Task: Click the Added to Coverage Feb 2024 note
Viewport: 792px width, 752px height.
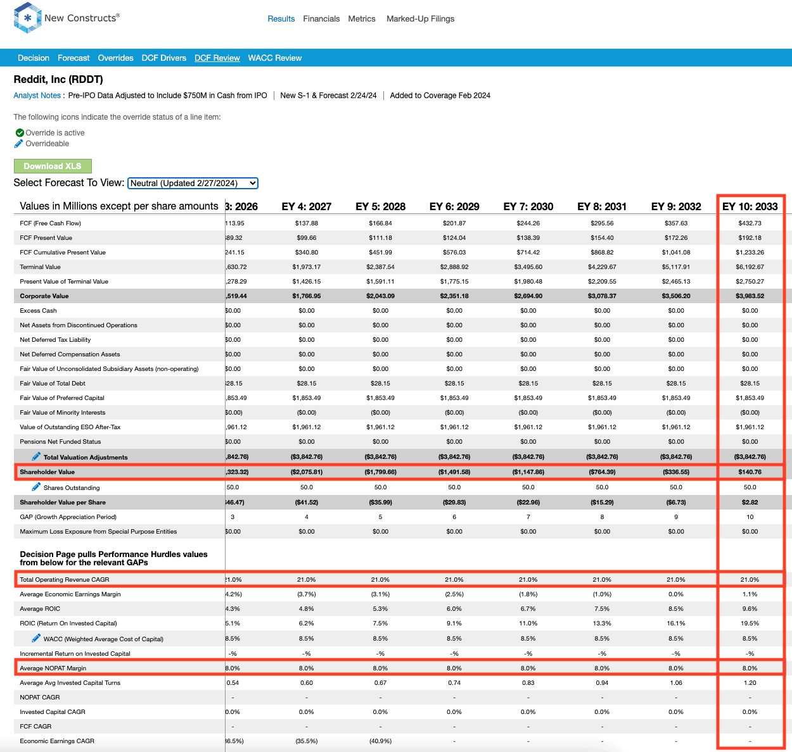Action: tap(440, 96)
